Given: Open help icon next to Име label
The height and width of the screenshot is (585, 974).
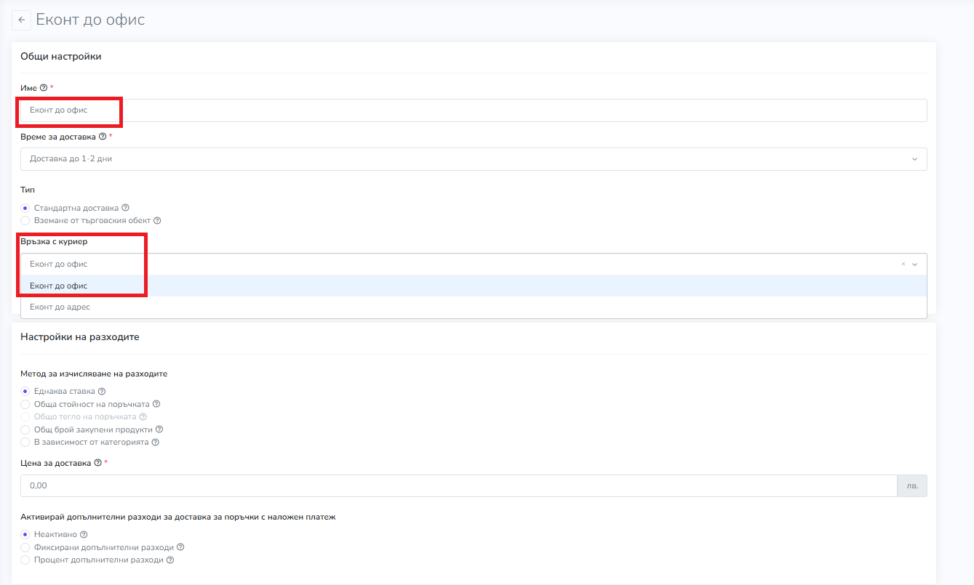Looking at the screenshot, I should coord(44,88).
